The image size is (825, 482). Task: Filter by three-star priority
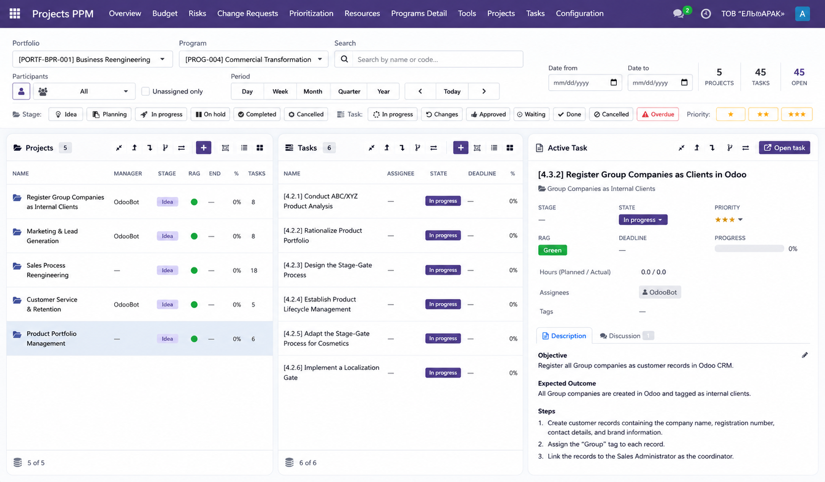[x=797, y=115]
